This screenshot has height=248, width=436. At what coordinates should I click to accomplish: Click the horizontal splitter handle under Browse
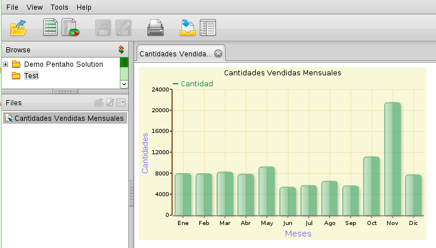(x=65, y=91)
